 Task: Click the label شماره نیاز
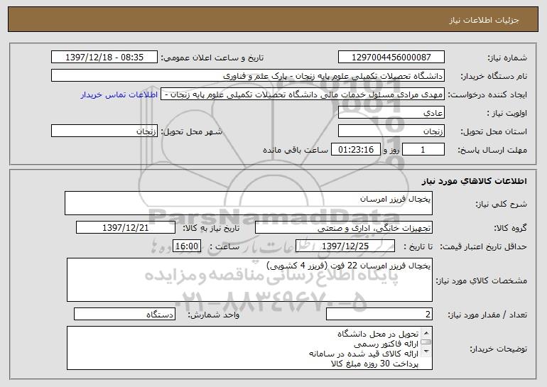[x=507, y=58]
